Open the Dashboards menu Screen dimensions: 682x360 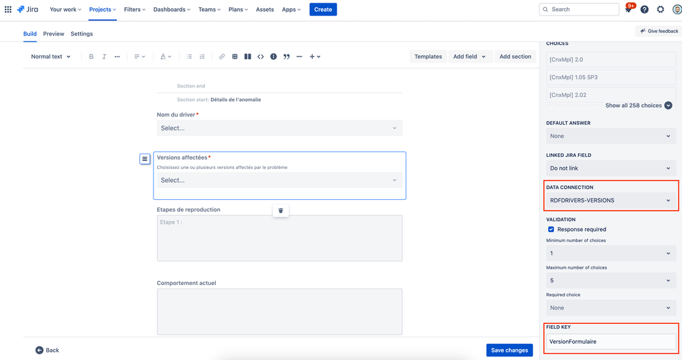(172, 10)
